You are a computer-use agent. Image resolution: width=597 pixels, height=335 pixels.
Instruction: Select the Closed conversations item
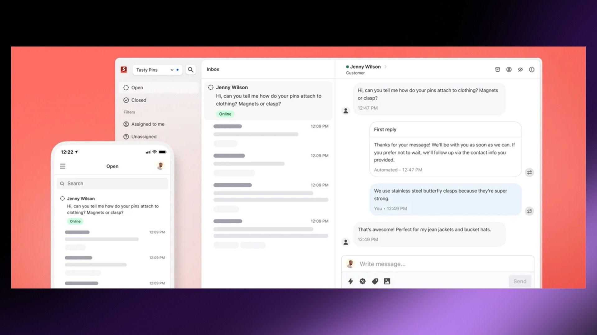click(139, 100)
